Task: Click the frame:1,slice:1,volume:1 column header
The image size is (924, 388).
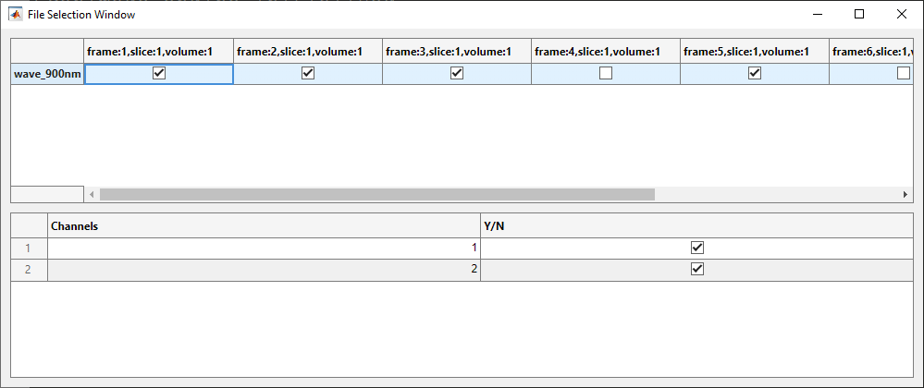Action: [159, 52]
